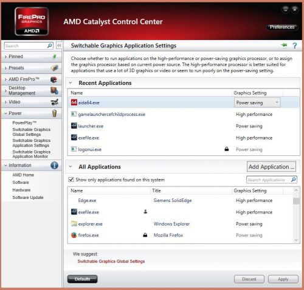Click the magnifier icon in sidebar search
The height and width of the screenshot is (290, 304).
click(x=50, y=46)
